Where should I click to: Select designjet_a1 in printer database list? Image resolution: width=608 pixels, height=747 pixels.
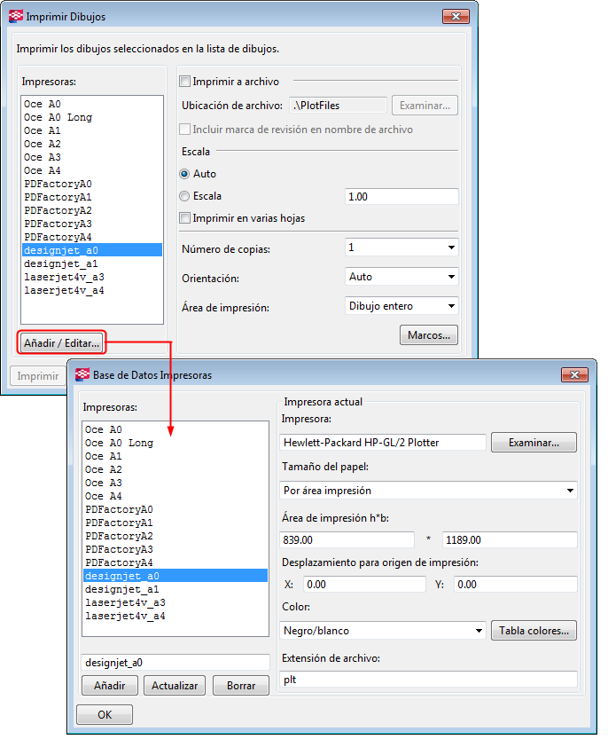pyautogui.click(x=175, y=590)
